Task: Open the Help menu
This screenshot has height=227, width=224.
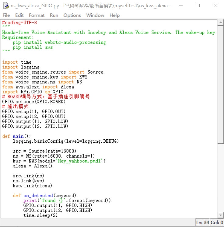Action: tap(114, 15)
